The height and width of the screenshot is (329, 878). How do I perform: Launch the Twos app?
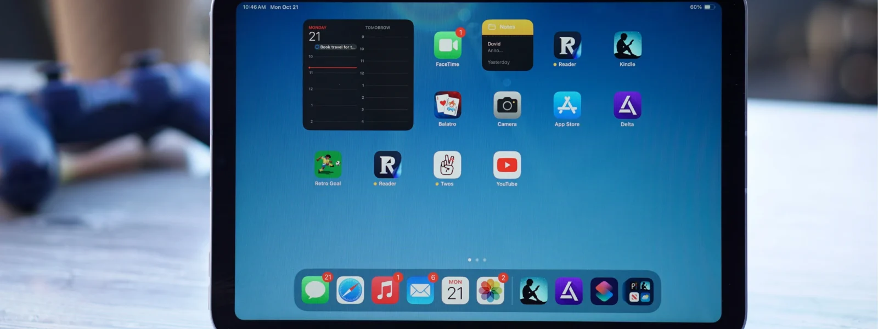447,164
